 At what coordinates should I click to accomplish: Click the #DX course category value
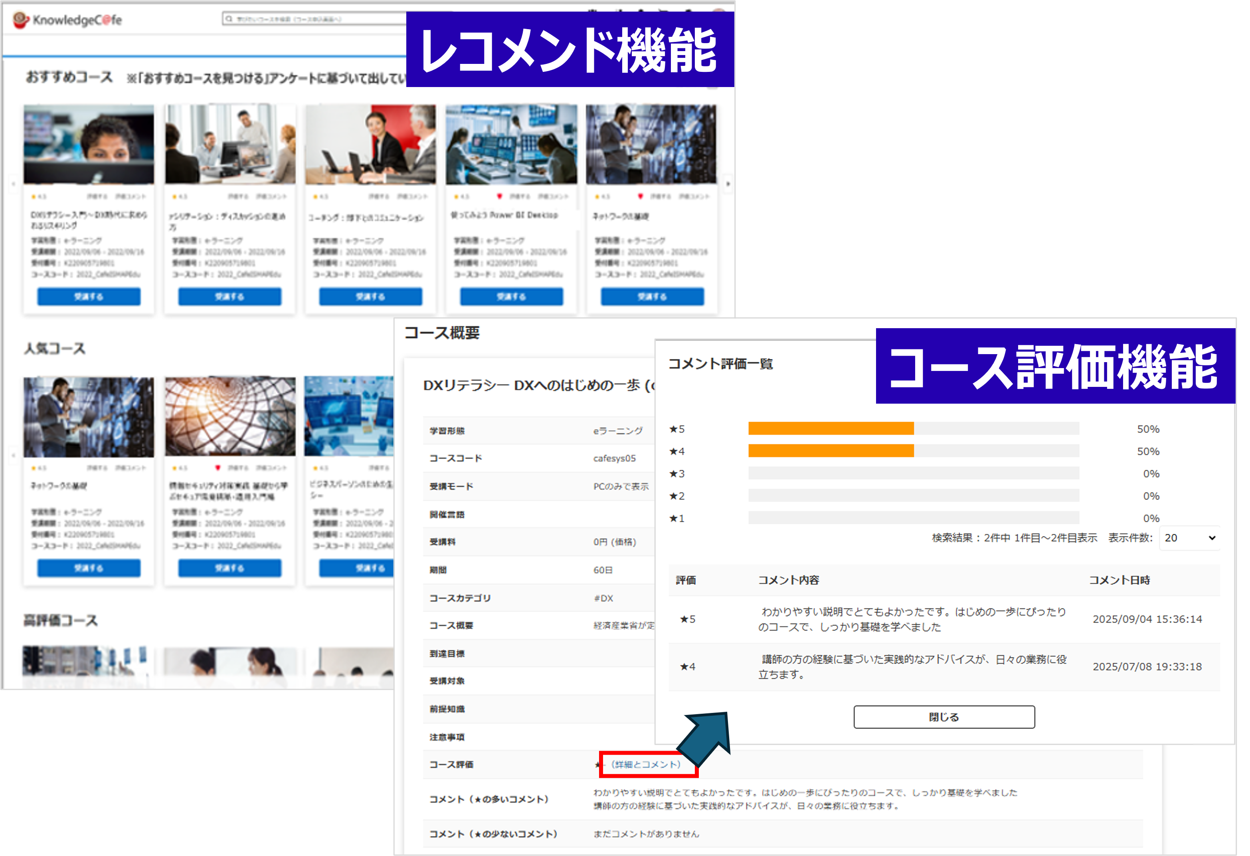pyautogui.click(x=603, y=598)
